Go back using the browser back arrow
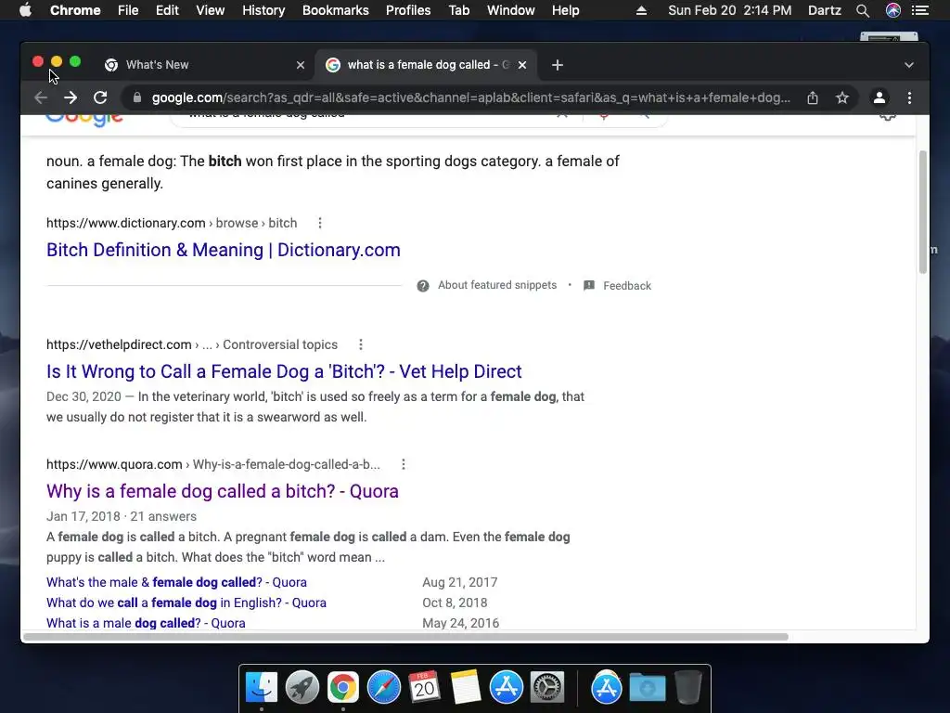 click(41, 97)
